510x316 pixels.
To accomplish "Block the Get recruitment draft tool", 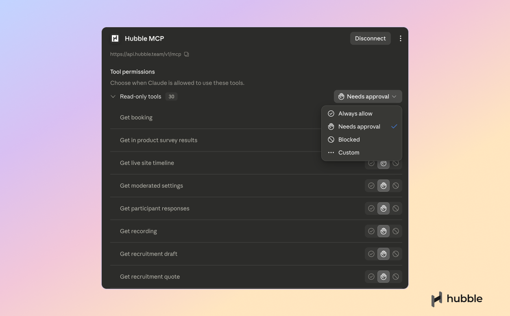I will point(396,254).
